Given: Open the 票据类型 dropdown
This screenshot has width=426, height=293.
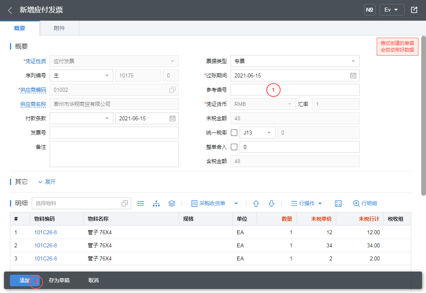Looking at the screenshot, I should click(295, 61).
